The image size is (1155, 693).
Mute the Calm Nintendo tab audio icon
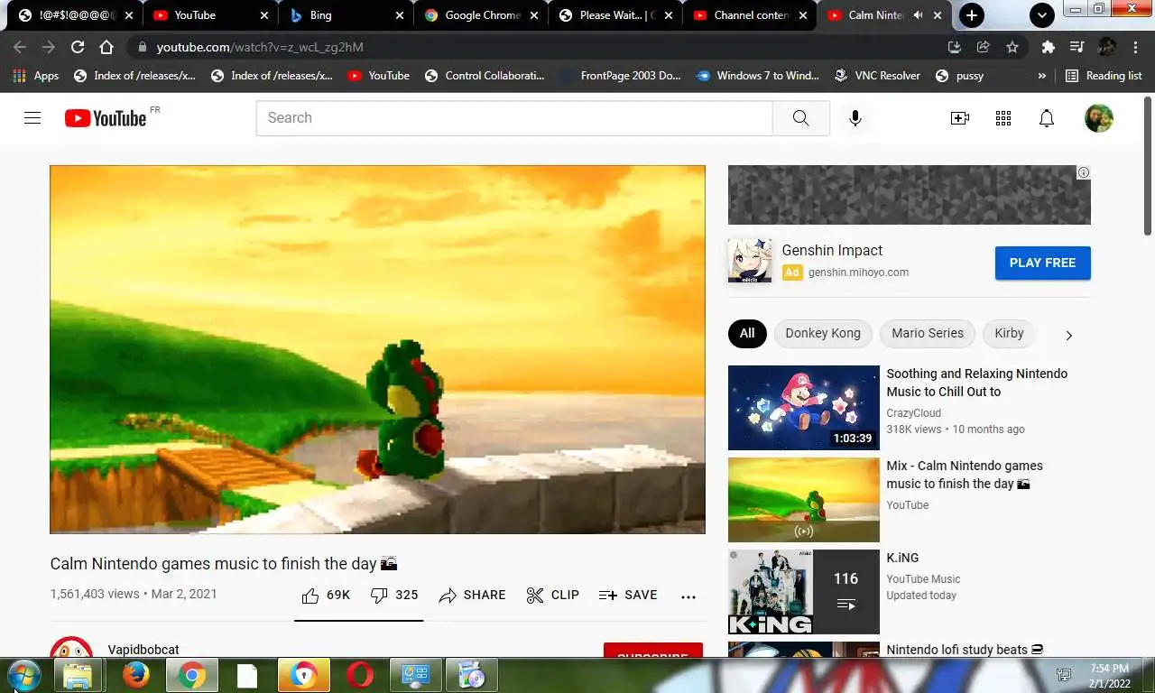[919, 15]
